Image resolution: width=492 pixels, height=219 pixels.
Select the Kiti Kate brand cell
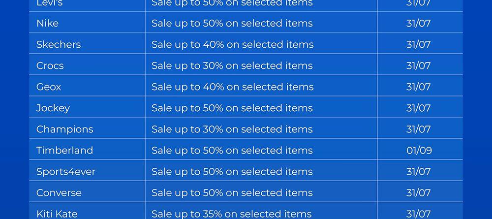[57, 214]
